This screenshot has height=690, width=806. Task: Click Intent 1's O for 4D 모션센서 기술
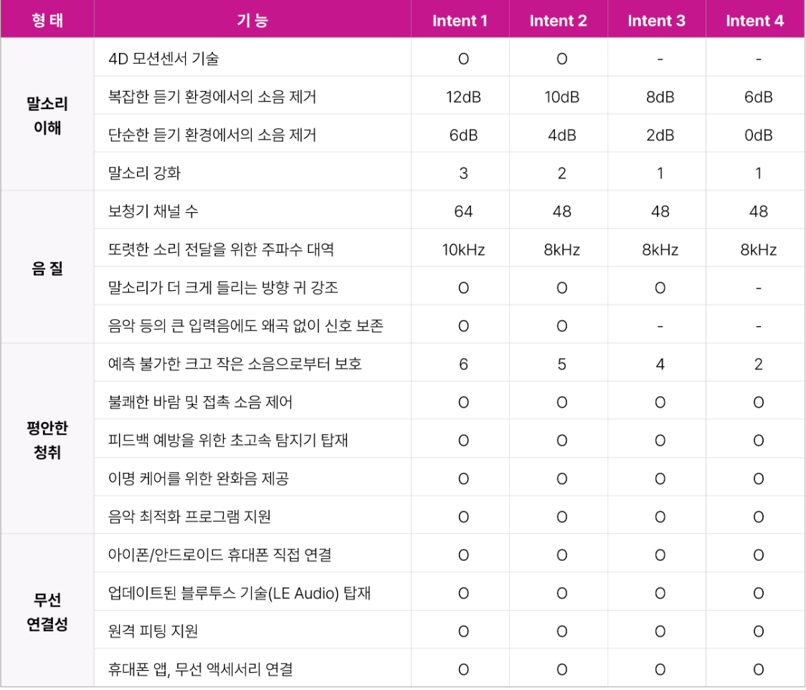pyautogui.click(x=463, y=59)
